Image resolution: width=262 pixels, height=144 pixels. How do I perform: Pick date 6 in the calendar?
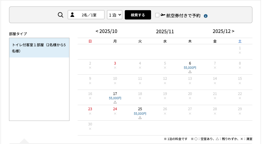pos(190,63)
